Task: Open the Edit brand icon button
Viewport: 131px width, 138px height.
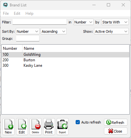Action: click(22, 126)
